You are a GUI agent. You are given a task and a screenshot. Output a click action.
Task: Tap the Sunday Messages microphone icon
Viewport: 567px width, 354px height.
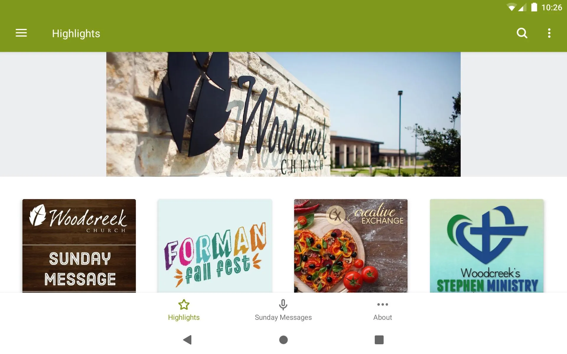tap(283, 304)
